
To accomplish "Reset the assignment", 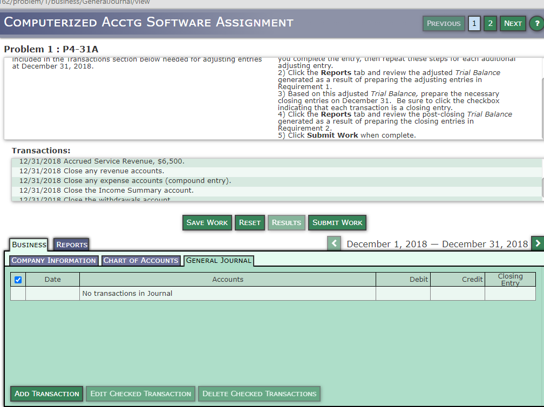I will 249,222.
